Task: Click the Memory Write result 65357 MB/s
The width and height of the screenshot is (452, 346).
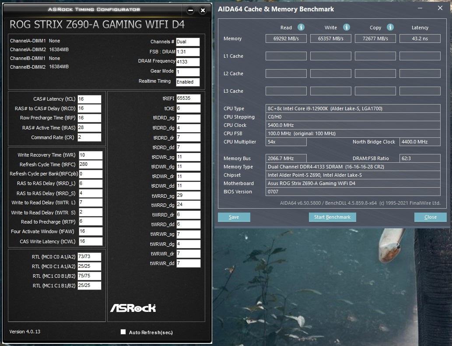Action: coord(331,38)
